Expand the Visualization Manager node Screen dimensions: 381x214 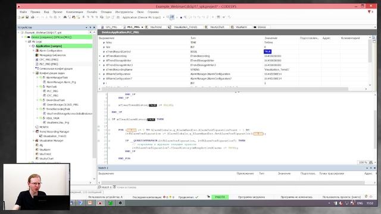(33, 140)
